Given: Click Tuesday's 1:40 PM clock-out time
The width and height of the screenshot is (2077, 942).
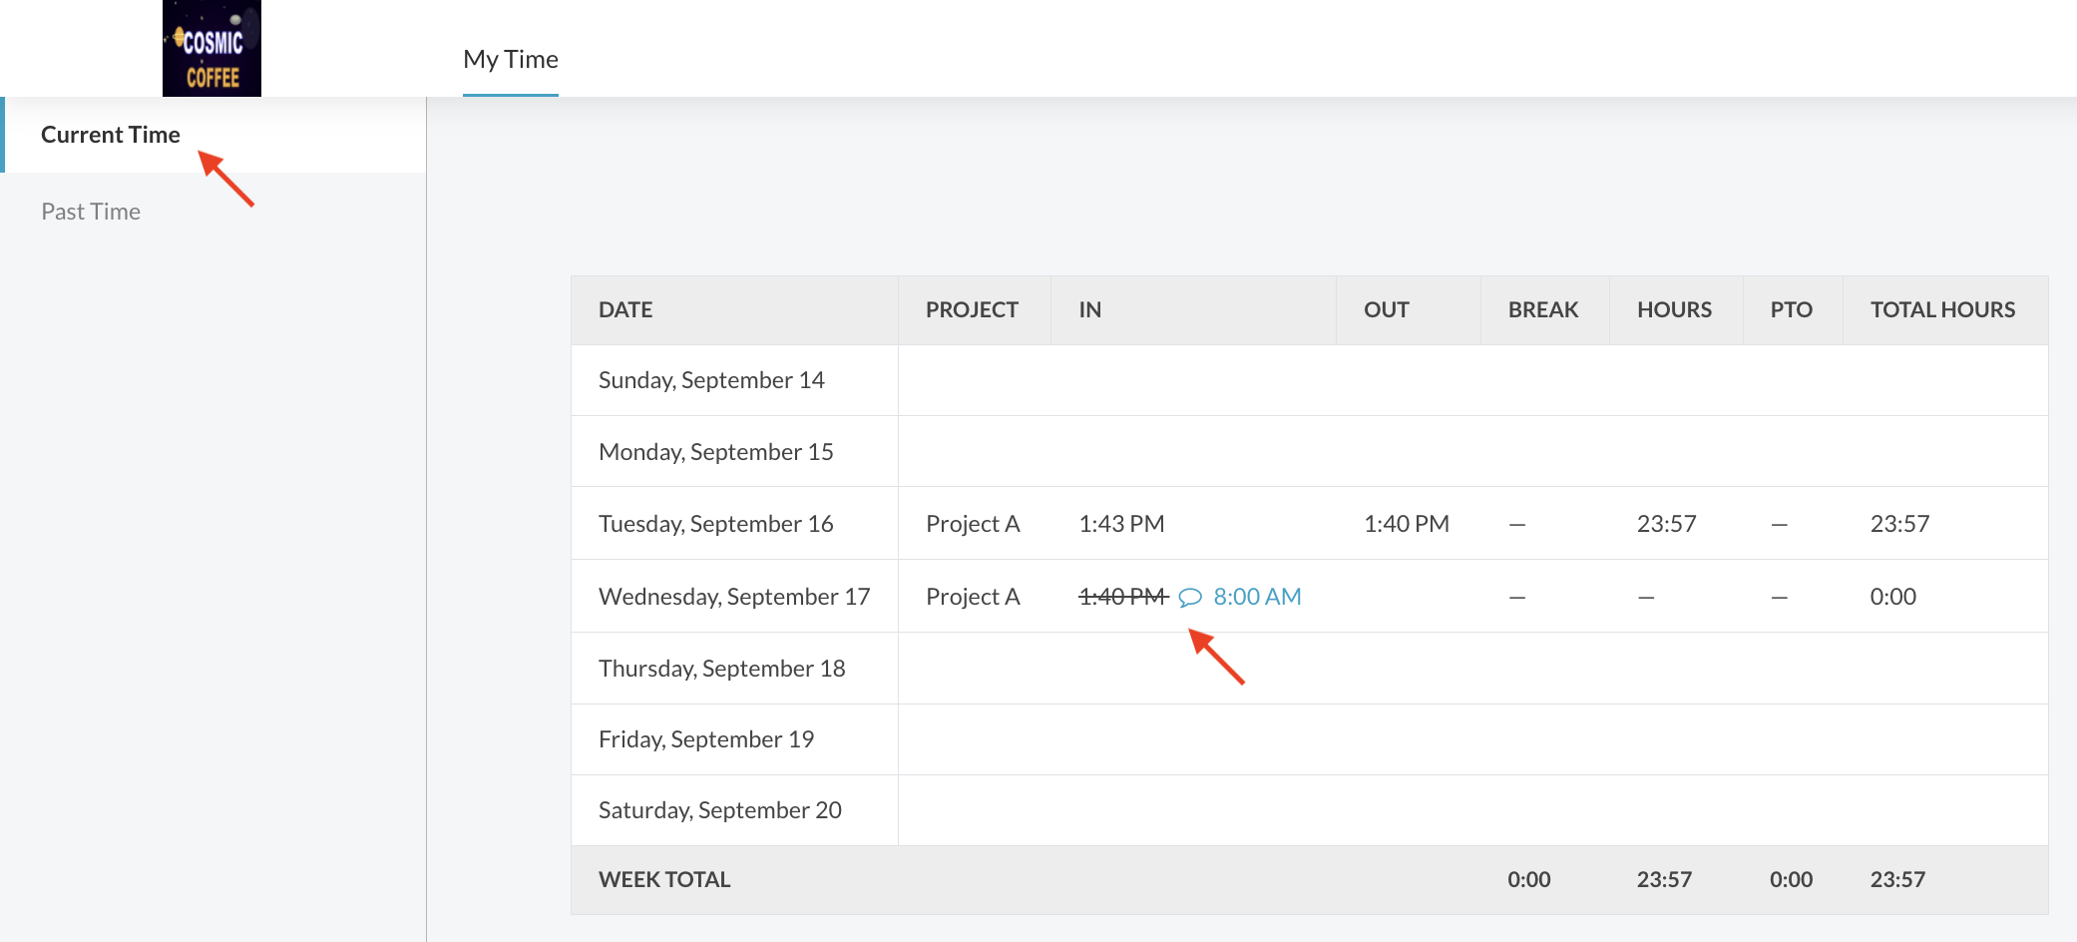Looking at the screenshot, I should tap(1406, 524).
